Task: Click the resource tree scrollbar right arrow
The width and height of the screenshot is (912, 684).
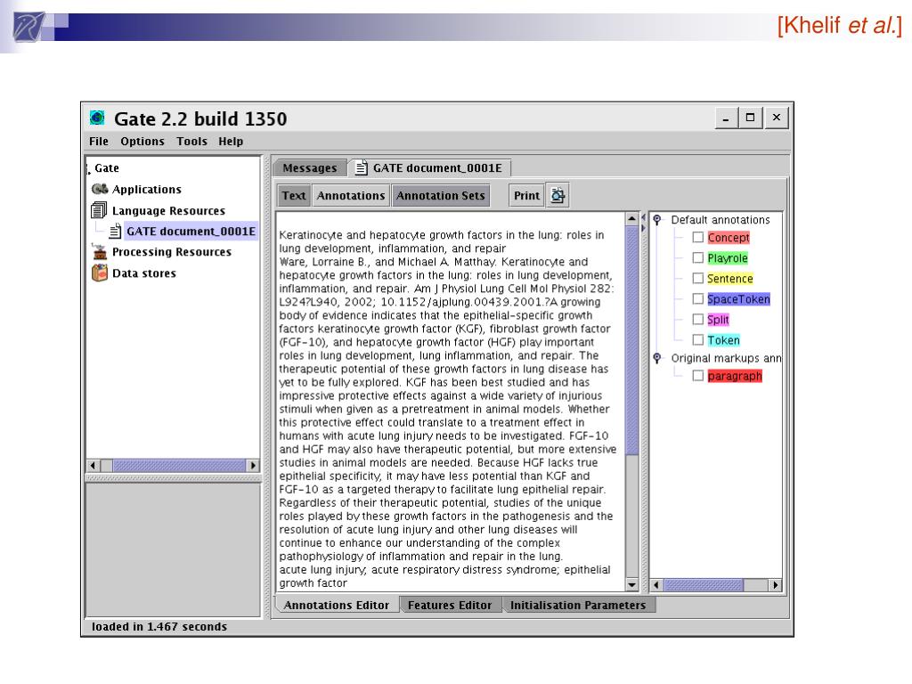Action: click(253, 465)
